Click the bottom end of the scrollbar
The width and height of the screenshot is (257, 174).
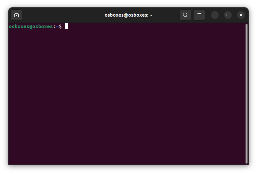click(x=246, y=162)
